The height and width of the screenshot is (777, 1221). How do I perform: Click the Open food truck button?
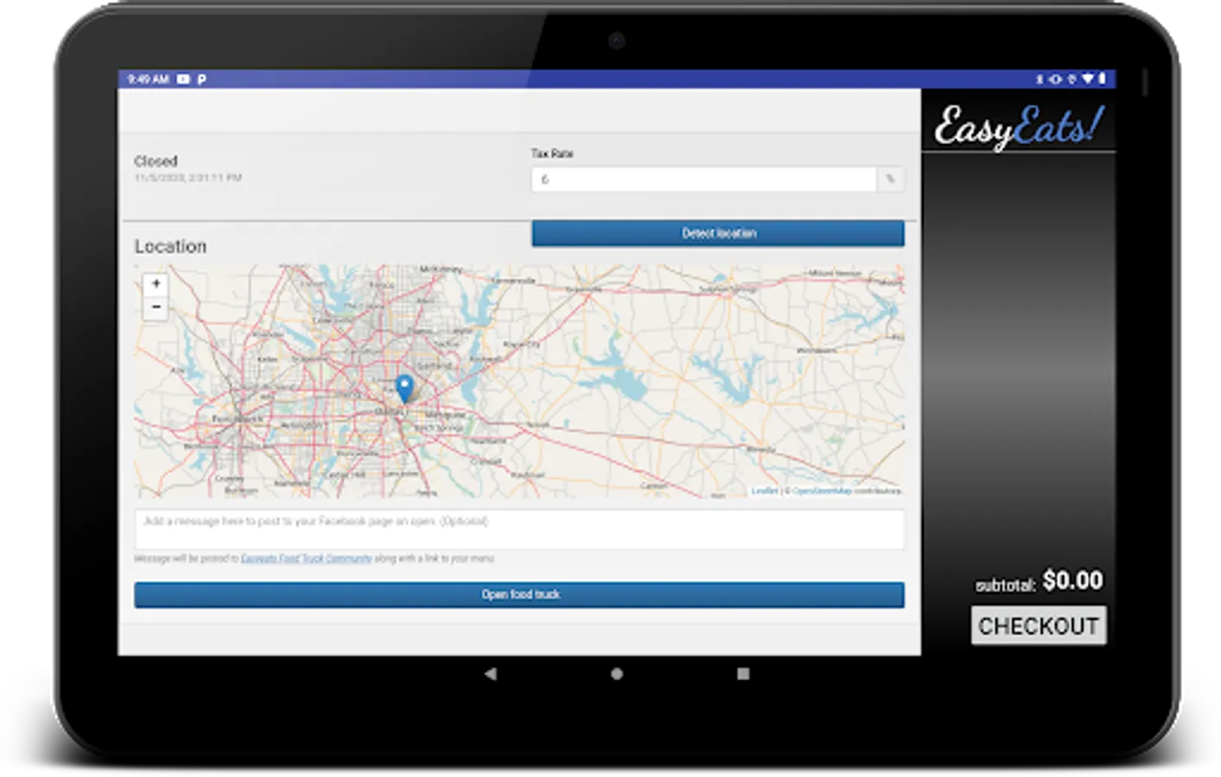tap(519, 595)
